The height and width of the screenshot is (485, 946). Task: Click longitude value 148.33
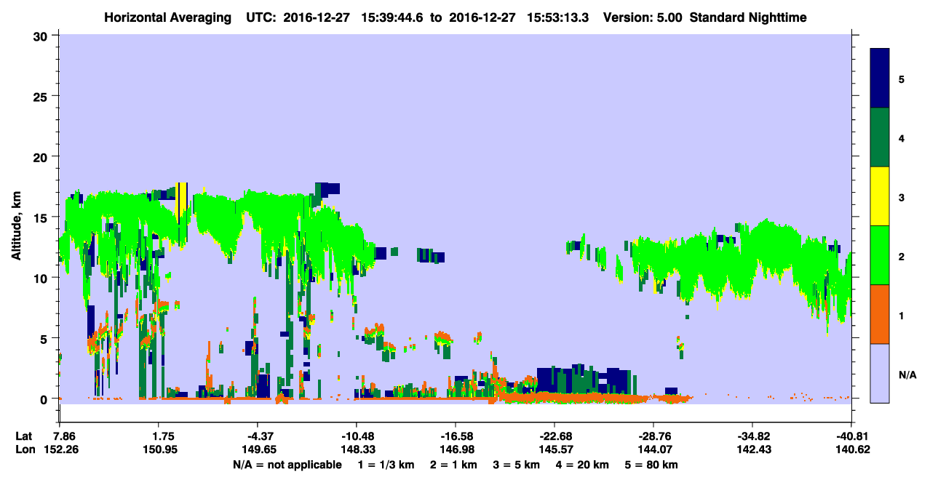coord(359,450)
